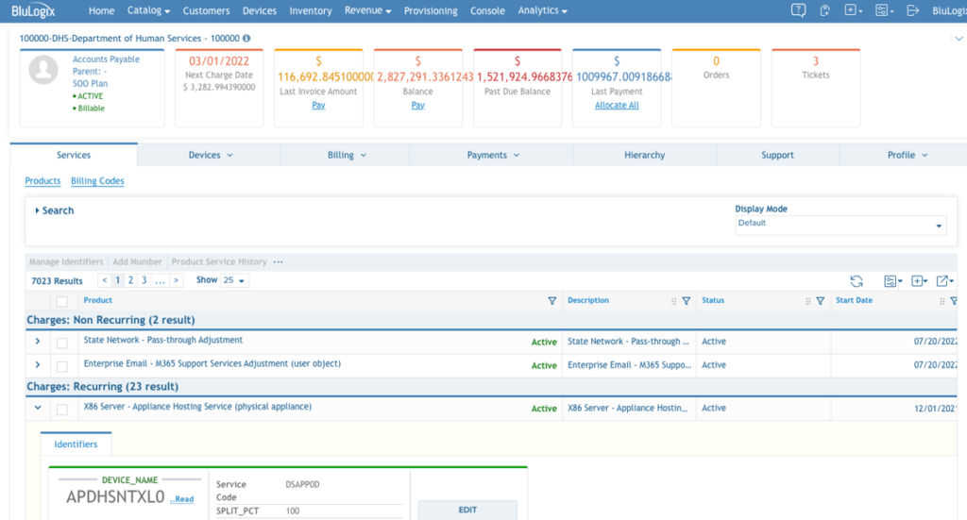Collapse the X86 Server Appliance Hosting row

tap(38, 408)
